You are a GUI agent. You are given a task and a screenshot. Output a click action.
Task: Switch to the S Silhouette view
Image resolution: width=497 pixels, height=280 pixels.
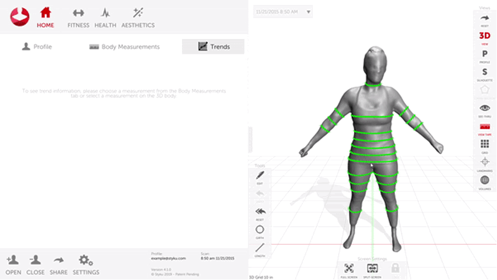[x=485, y=74]
